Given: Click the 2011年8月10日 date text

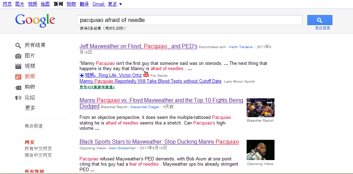Looking at the screenshot, I should 153,148.
